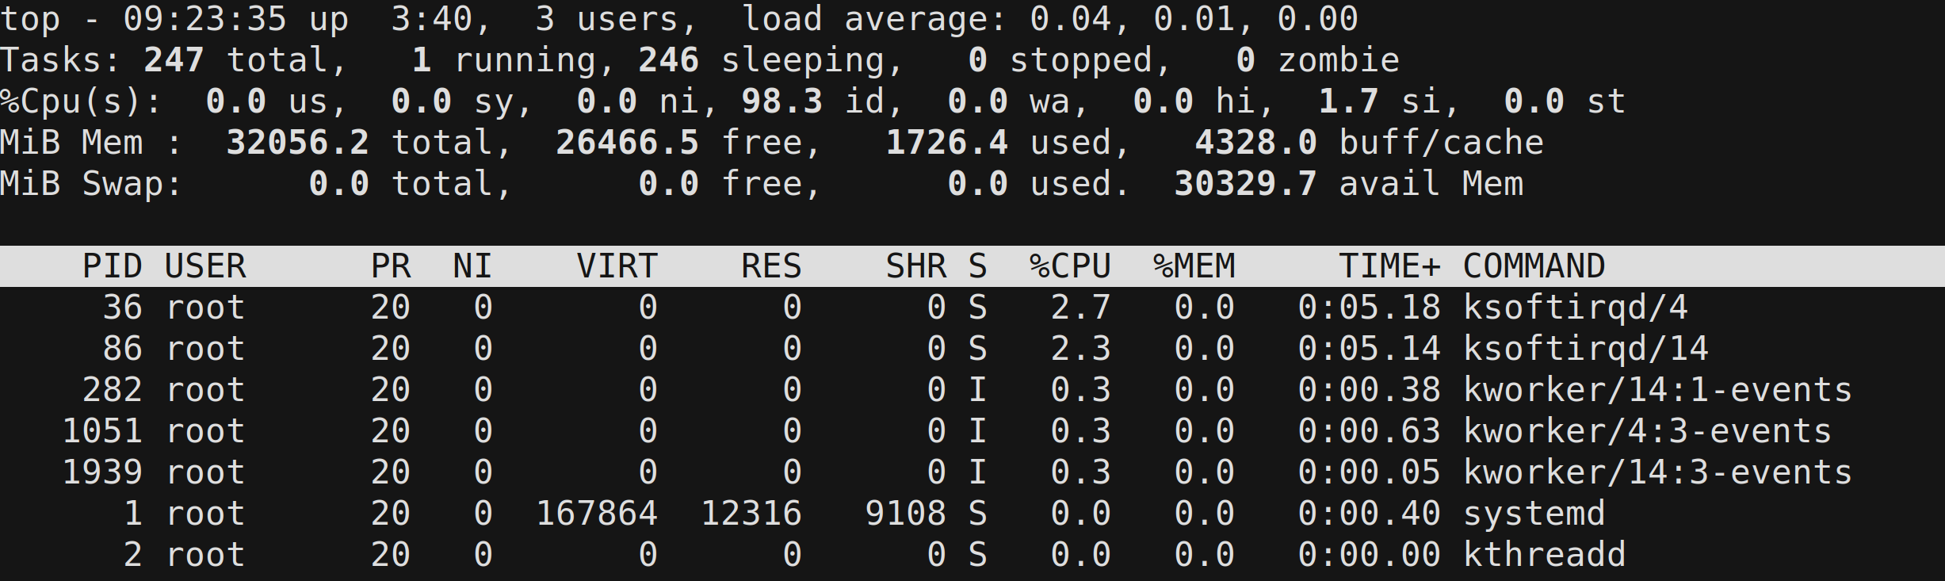This screenshot has width=1945, height=581.
Task: Click the %MEM column header
Action: tap(1194, 266)
